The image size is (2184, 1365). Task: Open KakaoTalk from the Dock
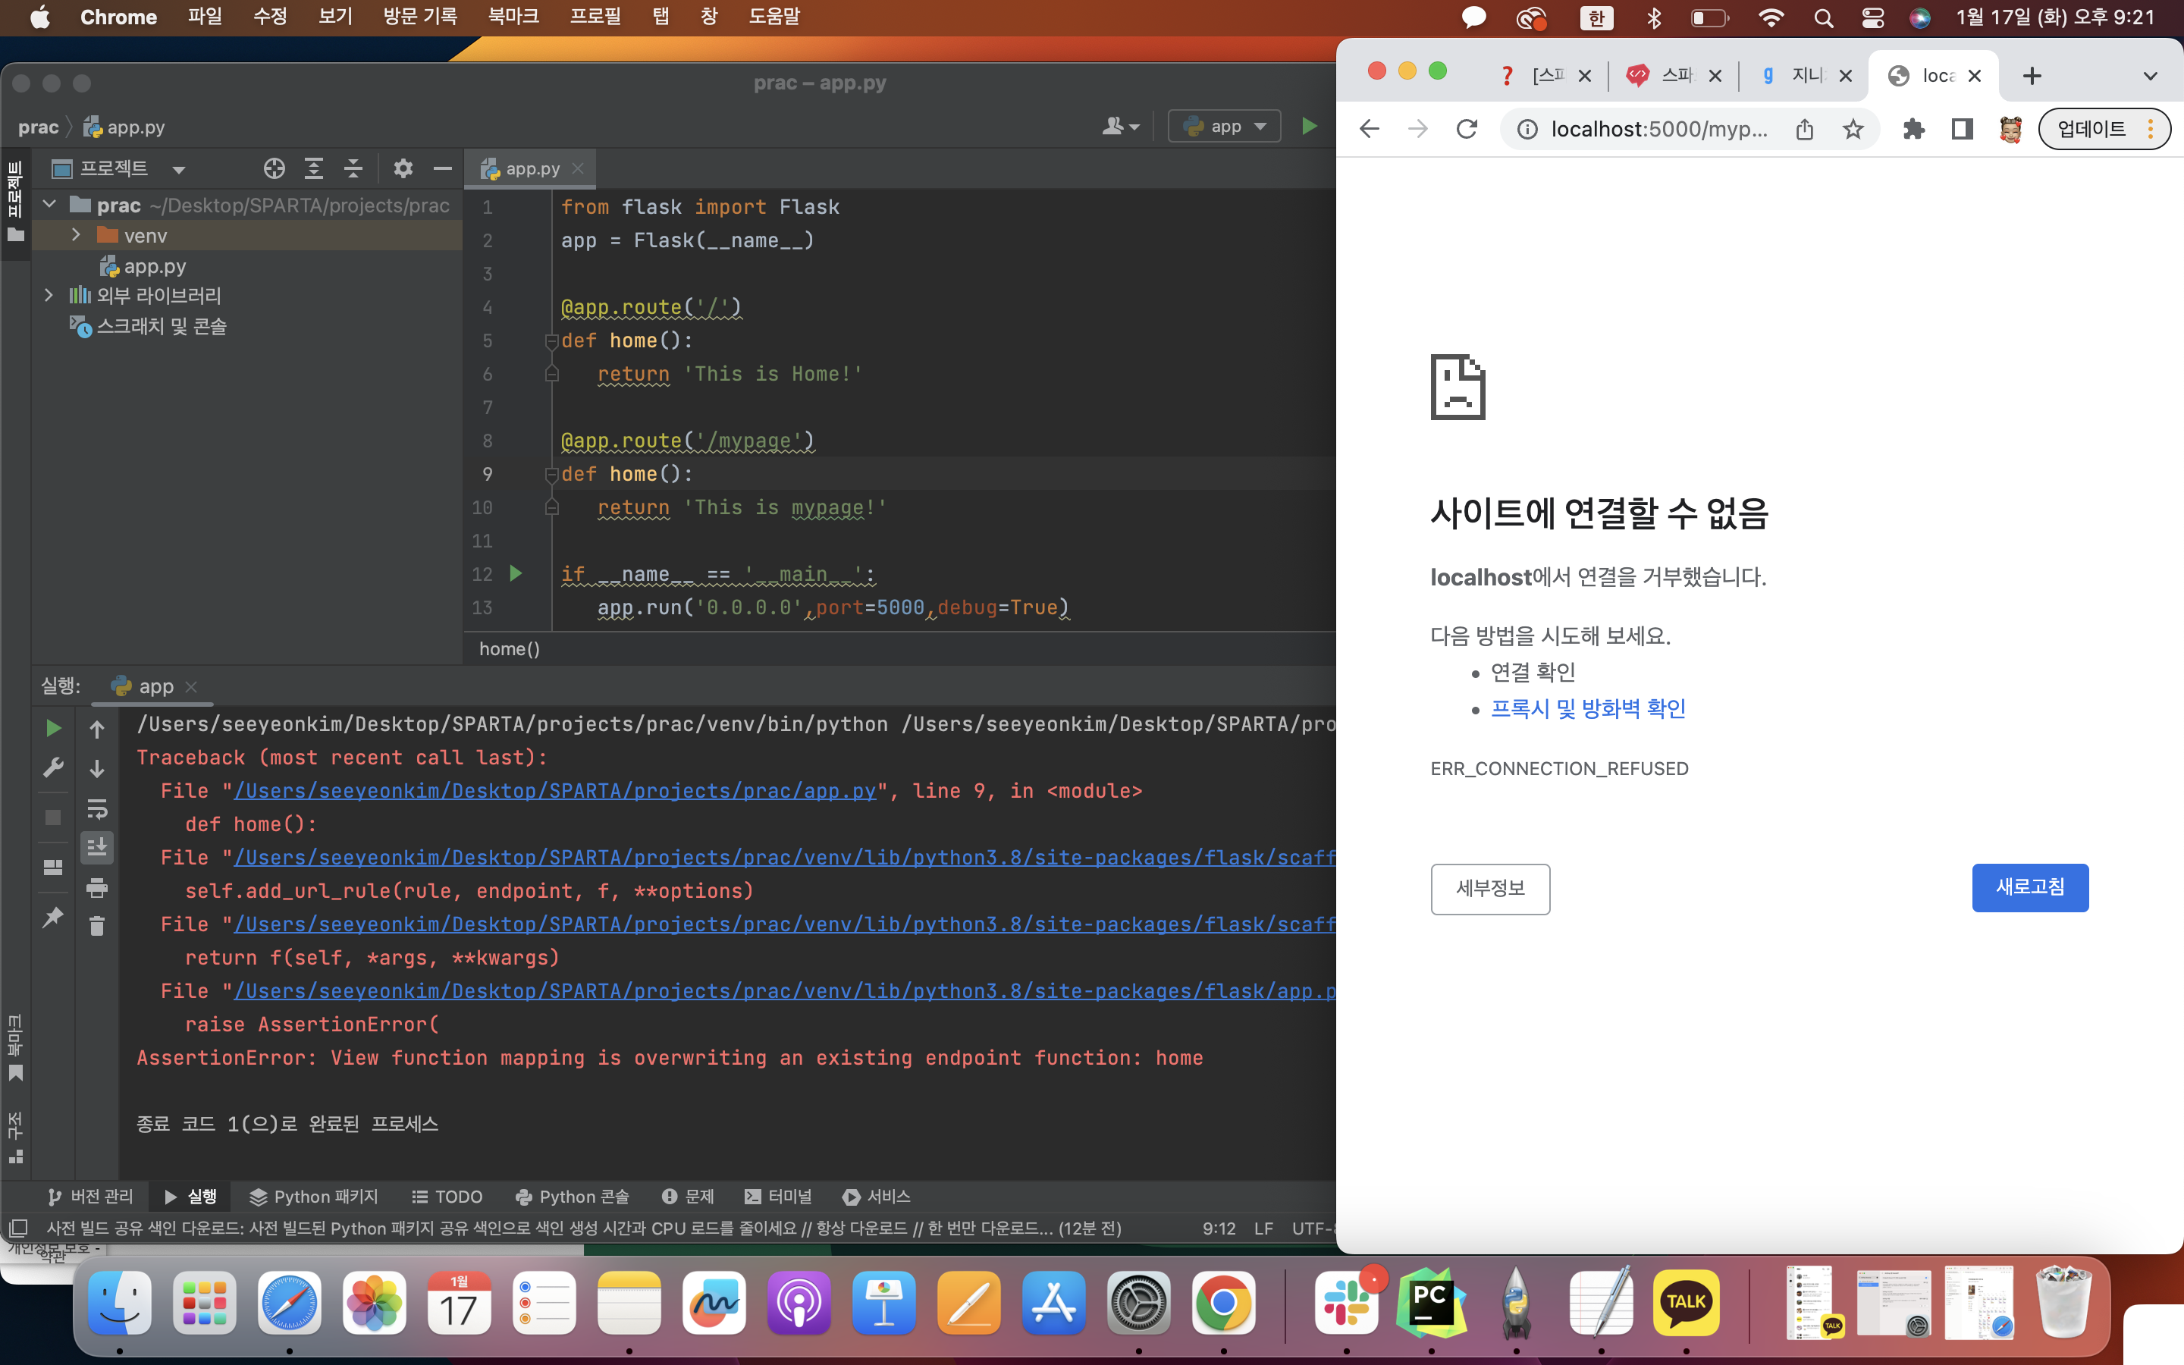point(1685,1303)
